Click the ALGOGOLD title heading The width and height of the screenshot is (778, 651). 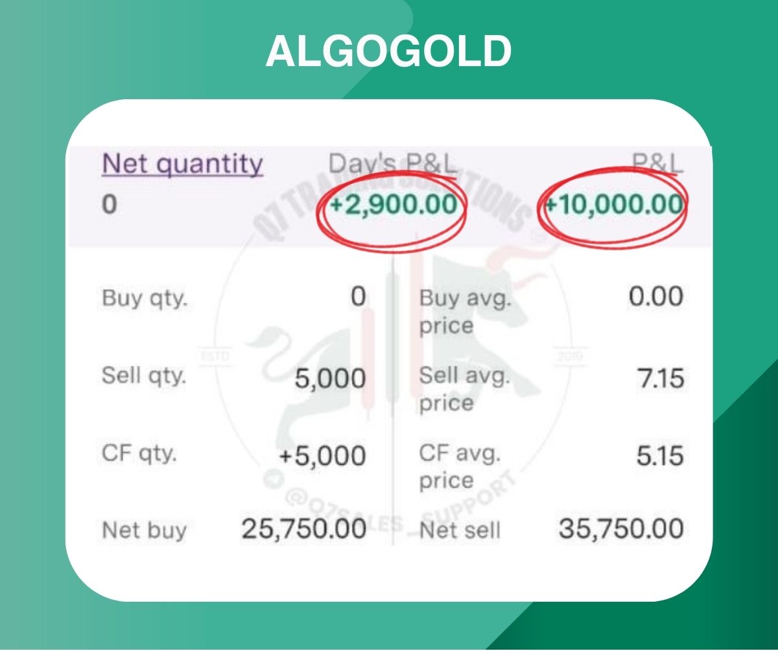[389, 51]
